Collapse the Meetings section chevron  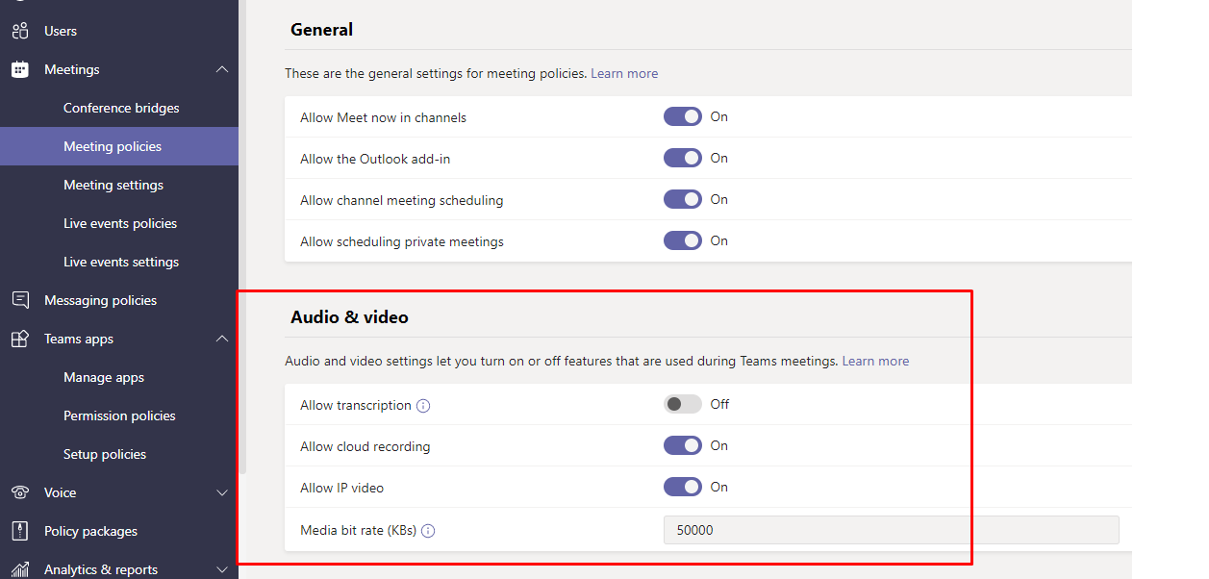(x=222, y=68)
